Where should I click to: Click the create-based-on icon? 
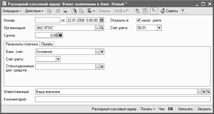(90, 11)
